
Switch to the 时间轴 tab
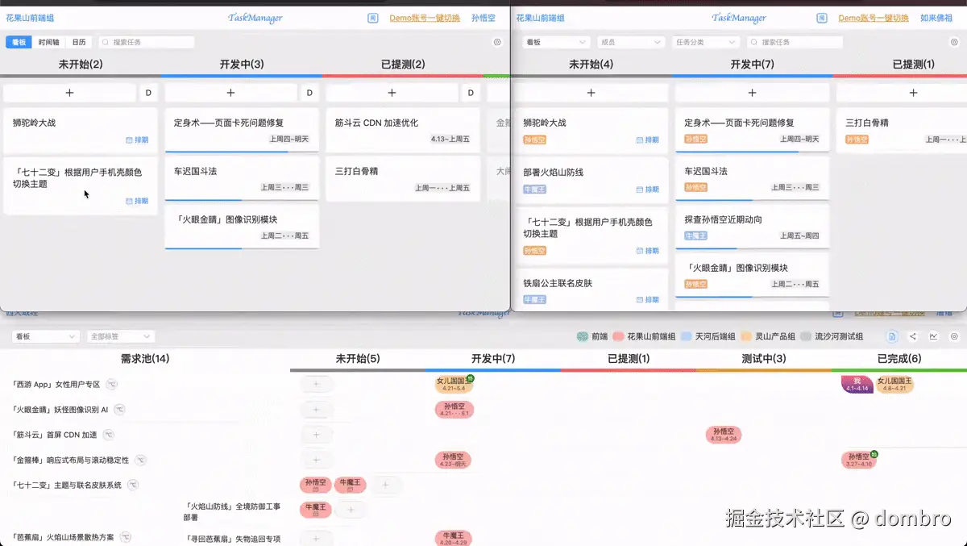click(49, 42)
